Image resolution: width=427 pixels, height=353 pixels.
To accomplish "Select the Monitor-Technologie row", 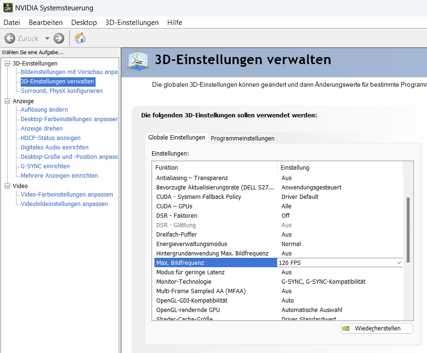I will 278,281.
